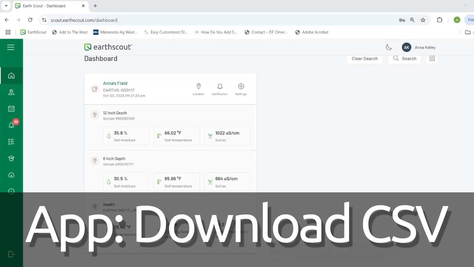Click the Search button on dashboard
Screen dimensions: 474x267
click(404, 59)
